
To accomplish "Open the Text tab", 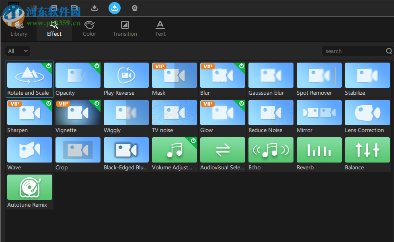I will click(160, 28).
